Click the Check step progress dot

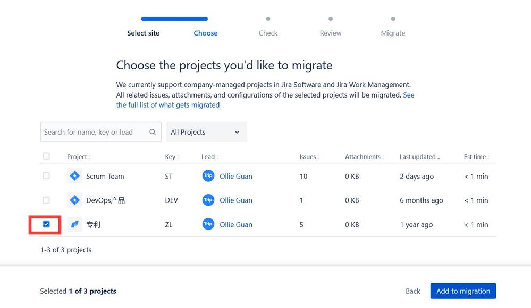268,19
